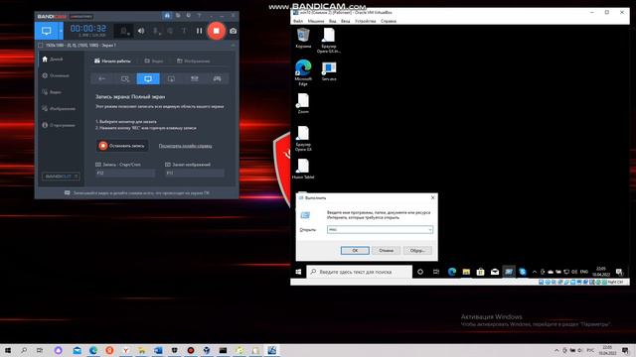This screenshot has width=636, height=357.
Task: Click the record start/stop hotkey field
Action: 125,173
